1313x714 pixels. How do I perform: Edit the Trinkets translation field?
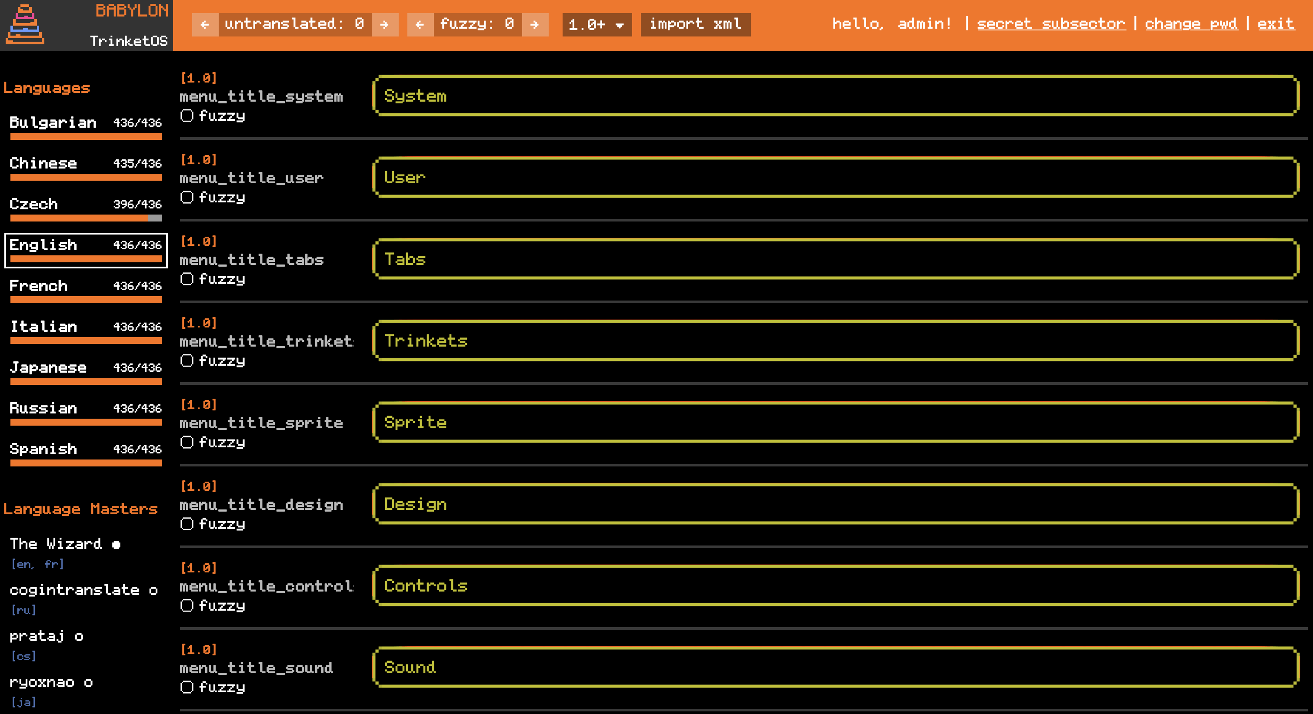(x=836, y=340)
